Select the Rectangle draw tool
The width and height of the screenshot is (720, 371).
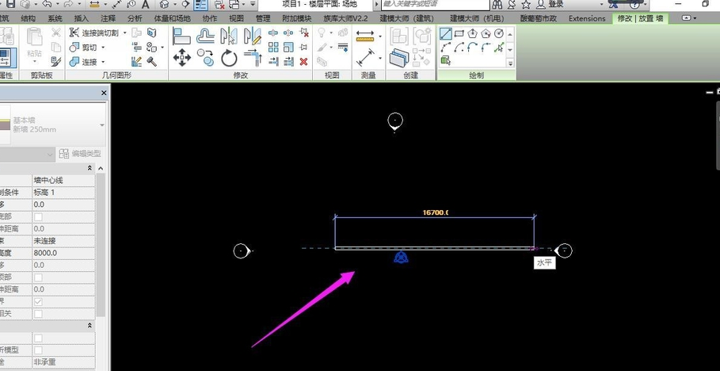tap(459, 34)
